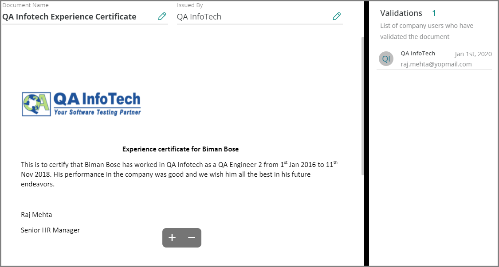
Task: Zoom out with the minus button
Action: point(192,238)
